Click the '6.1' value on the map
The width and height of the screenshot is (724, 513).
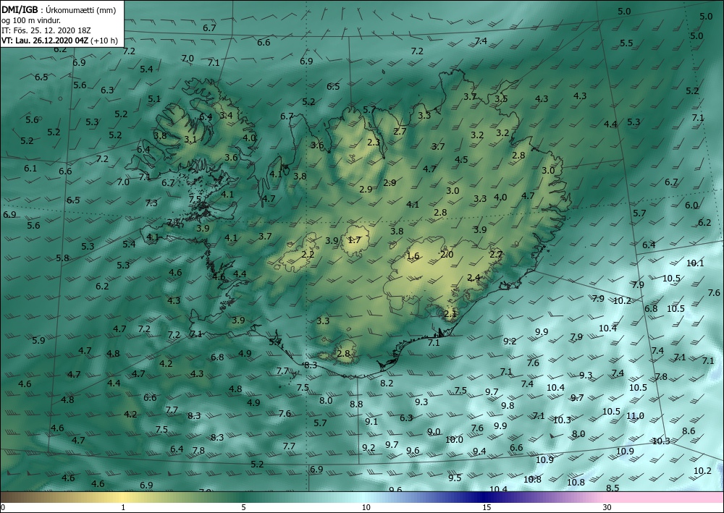(30, 169)
